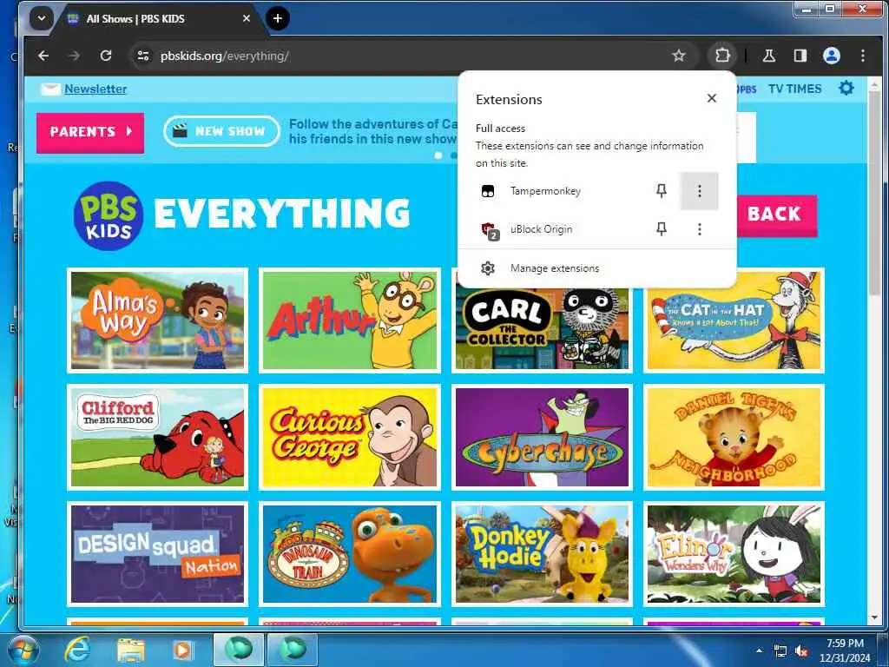The height and width of the screenshot is (667, 889).
Task: Open a new browser tab
Action: 277,18
